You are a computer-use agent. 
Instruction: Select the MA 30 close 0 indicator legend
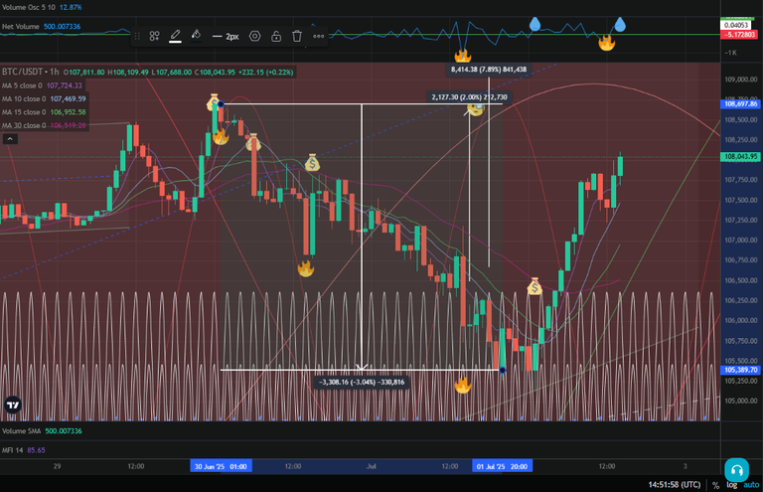24,125
